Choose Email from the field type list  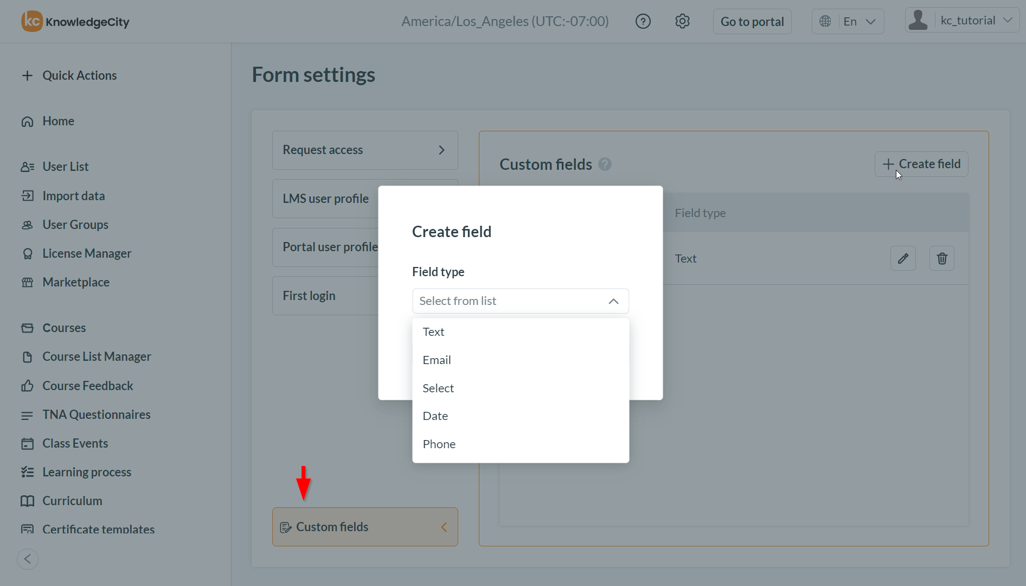437,360
